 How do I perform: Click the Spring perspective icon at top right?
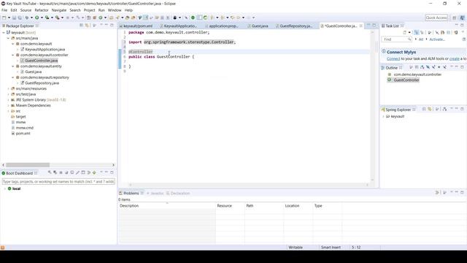(x=462, y=18)
